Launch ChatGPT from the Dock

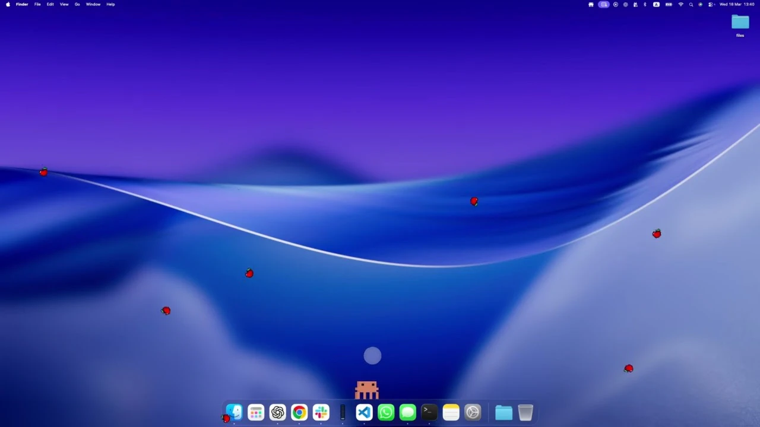coord(277,412)
